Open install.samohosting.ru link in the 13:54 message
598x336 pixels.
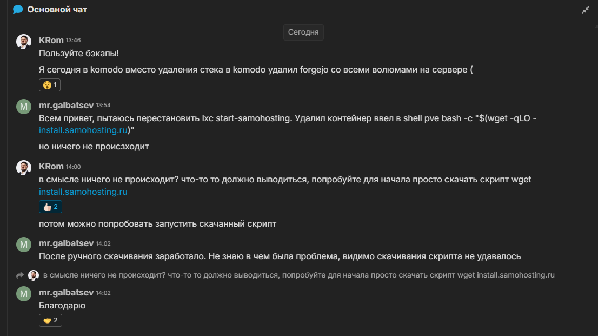click(83, 130)
